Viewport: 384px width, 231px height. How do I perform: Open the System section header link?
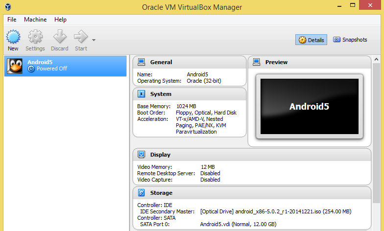[x=161, y=94]
